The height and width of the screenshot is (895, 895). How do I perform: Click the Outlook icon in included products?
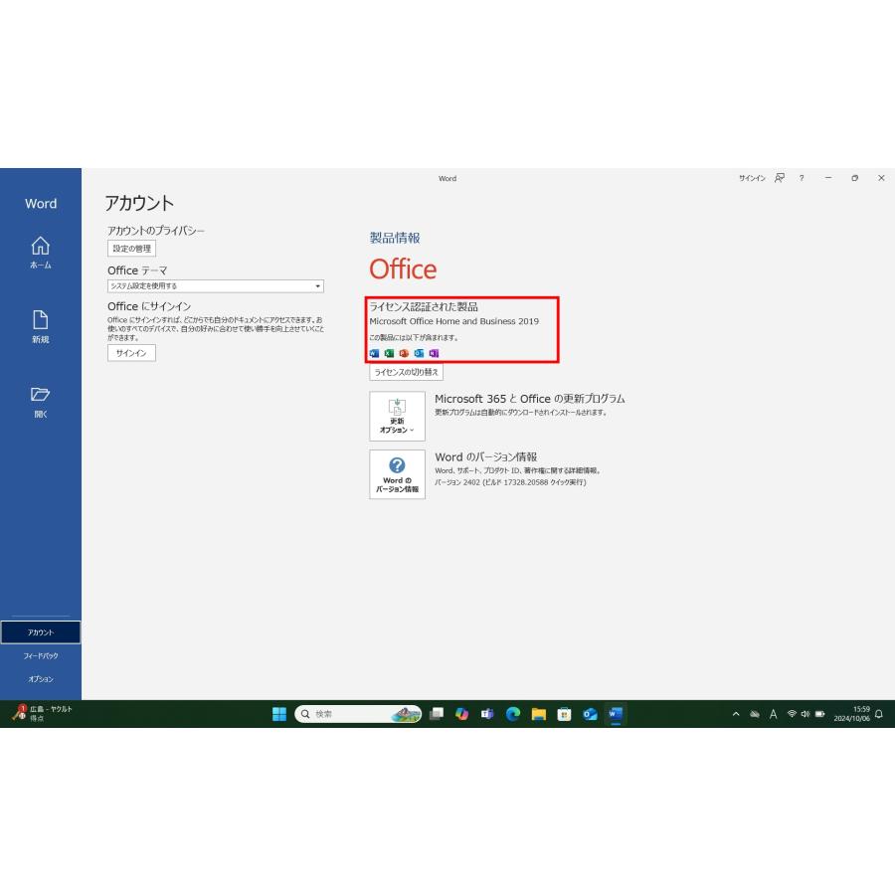coord(419,353)
